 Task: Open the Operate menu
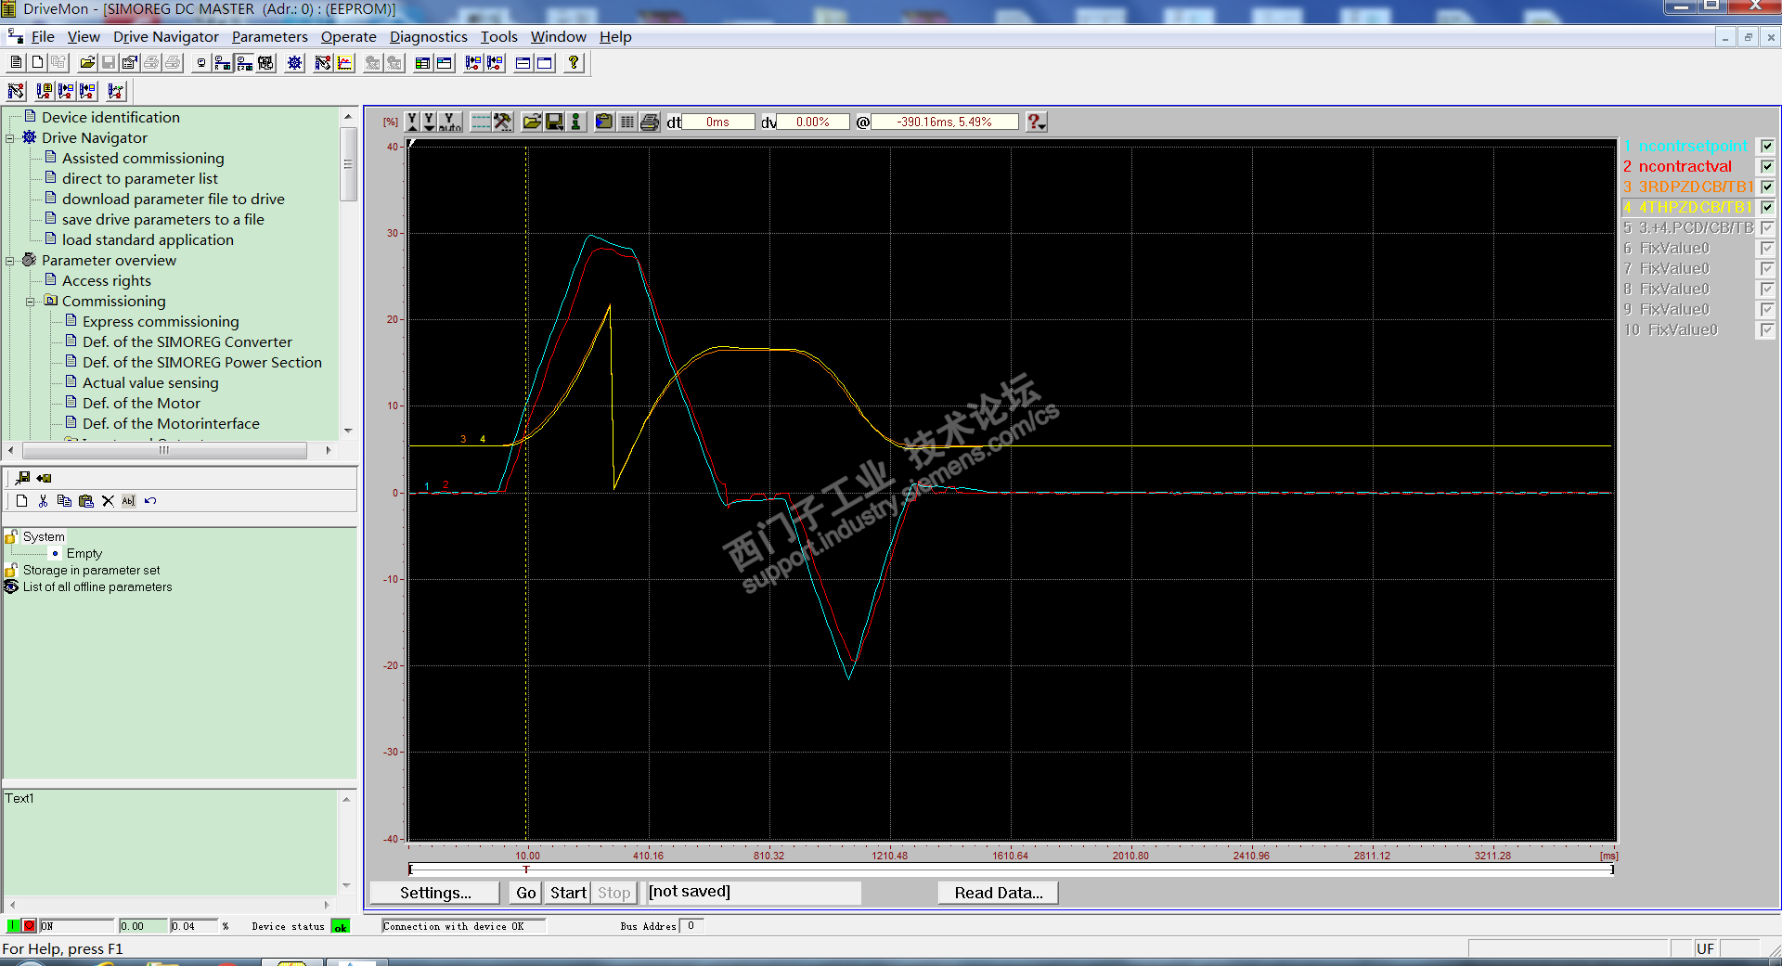pos(348,36)
